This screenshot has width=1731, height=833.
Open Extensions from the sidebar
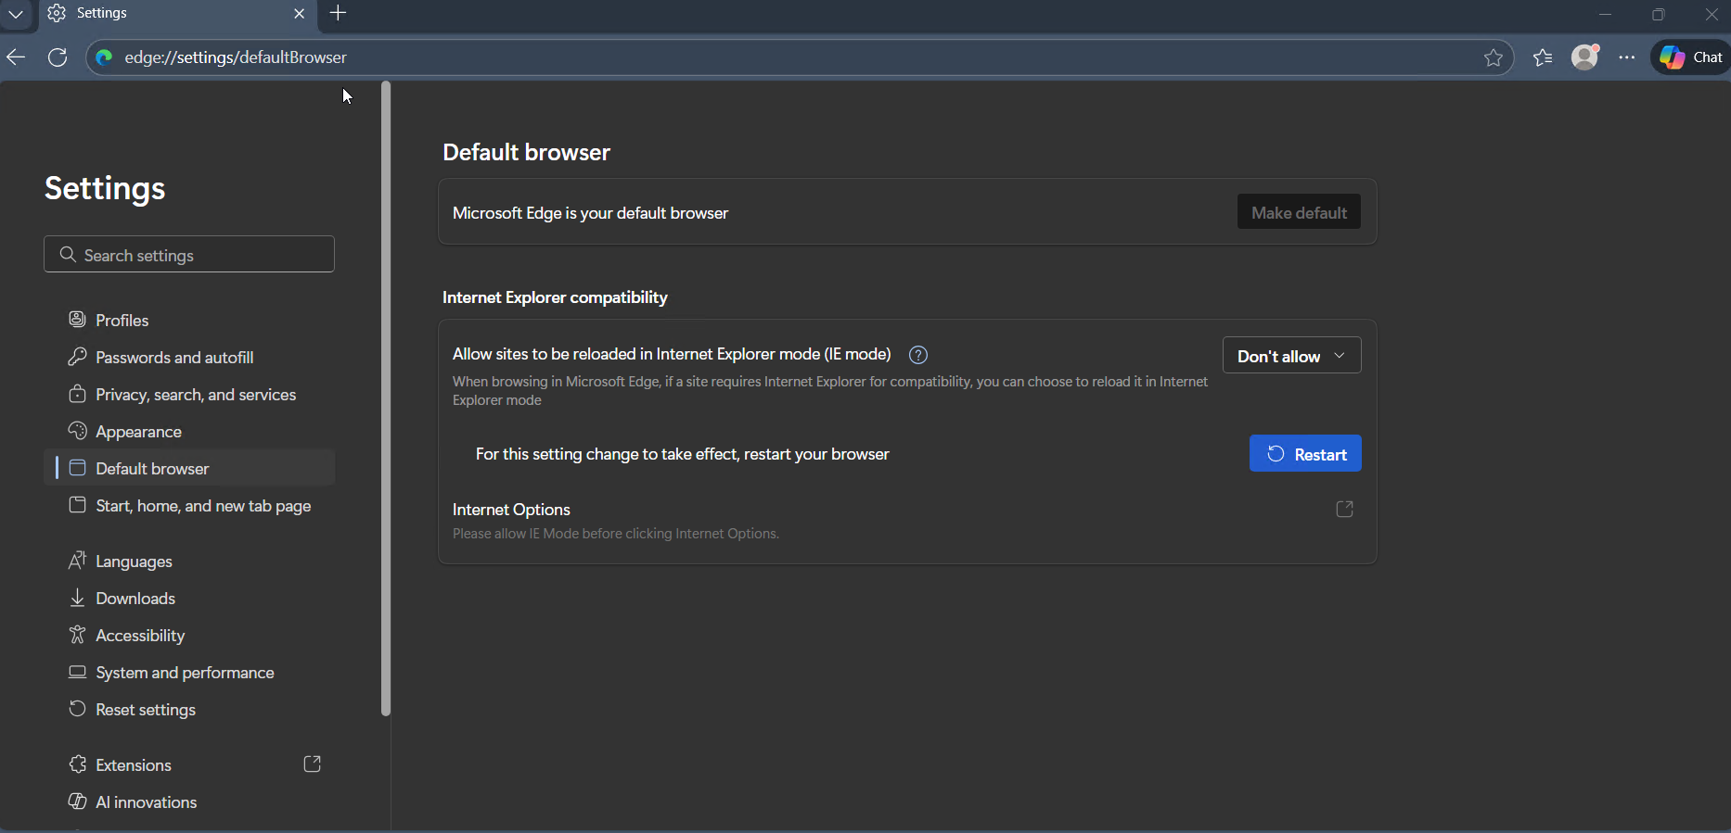click(134, 765)
